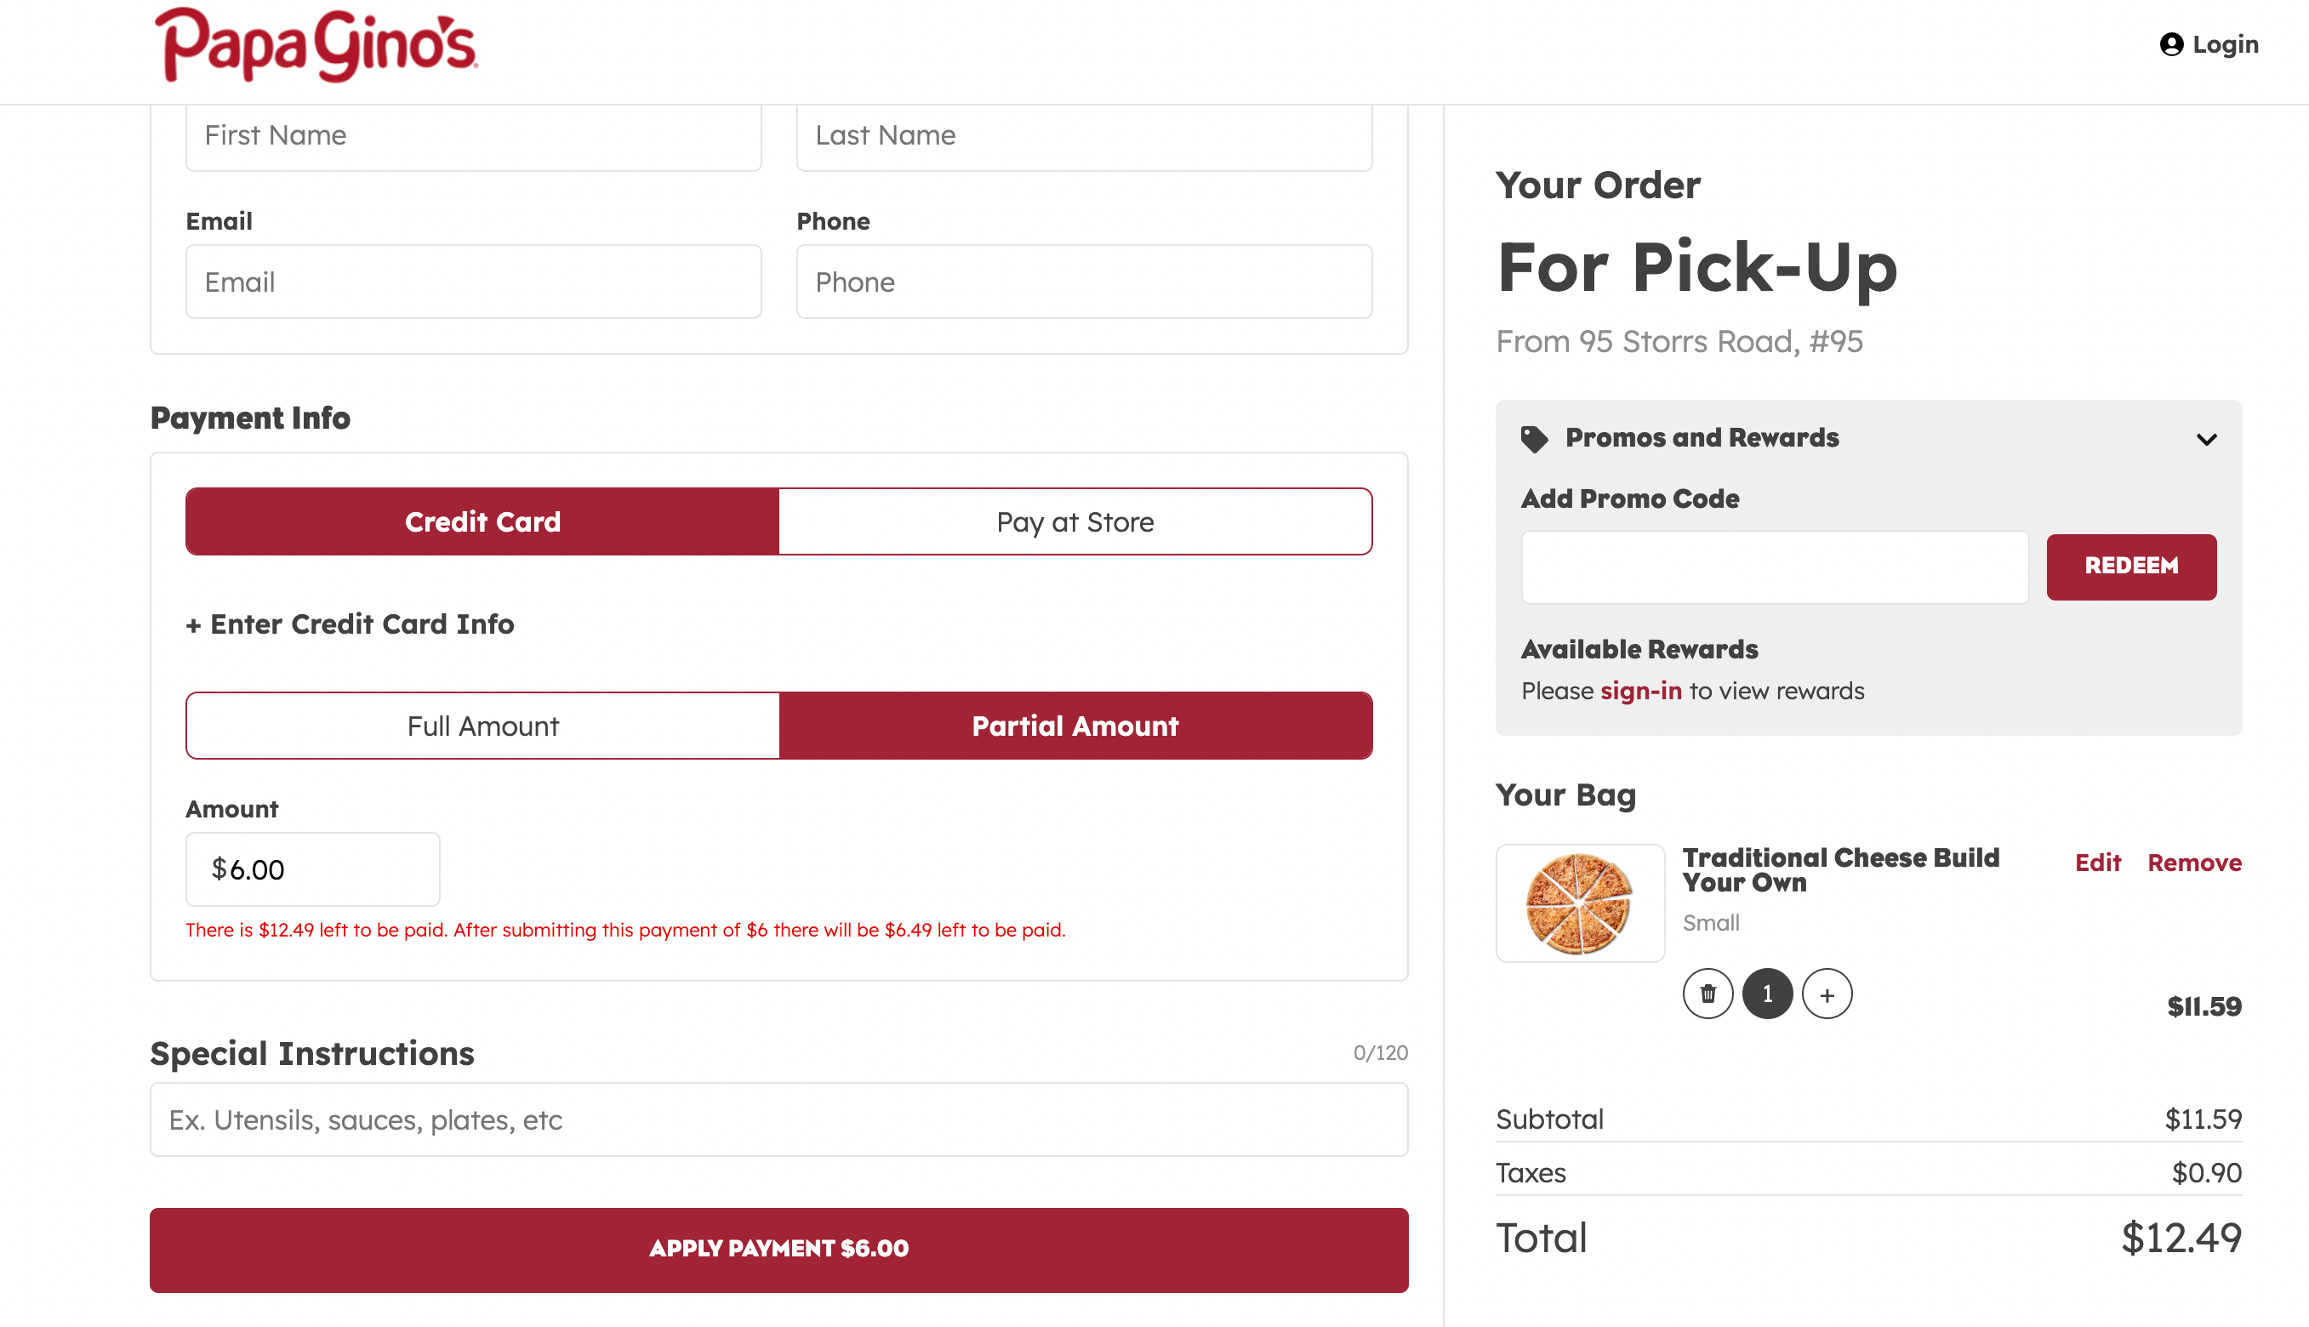Image resolution: width=2309 pixels, height=1327 pixels.
Task: Click the payment amount input field
Action: [312, 869]
